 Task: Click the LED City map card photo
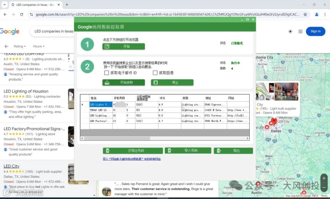tap(277, 91)
